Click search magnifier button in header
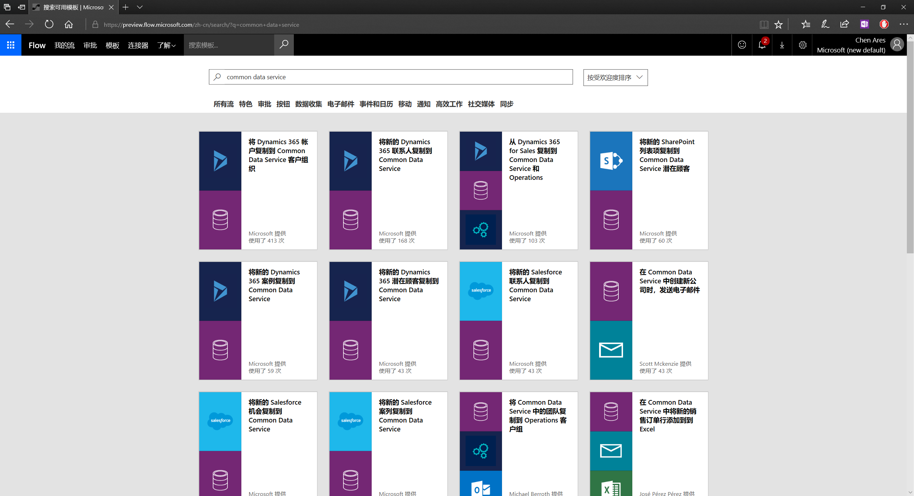 point(284,45)
